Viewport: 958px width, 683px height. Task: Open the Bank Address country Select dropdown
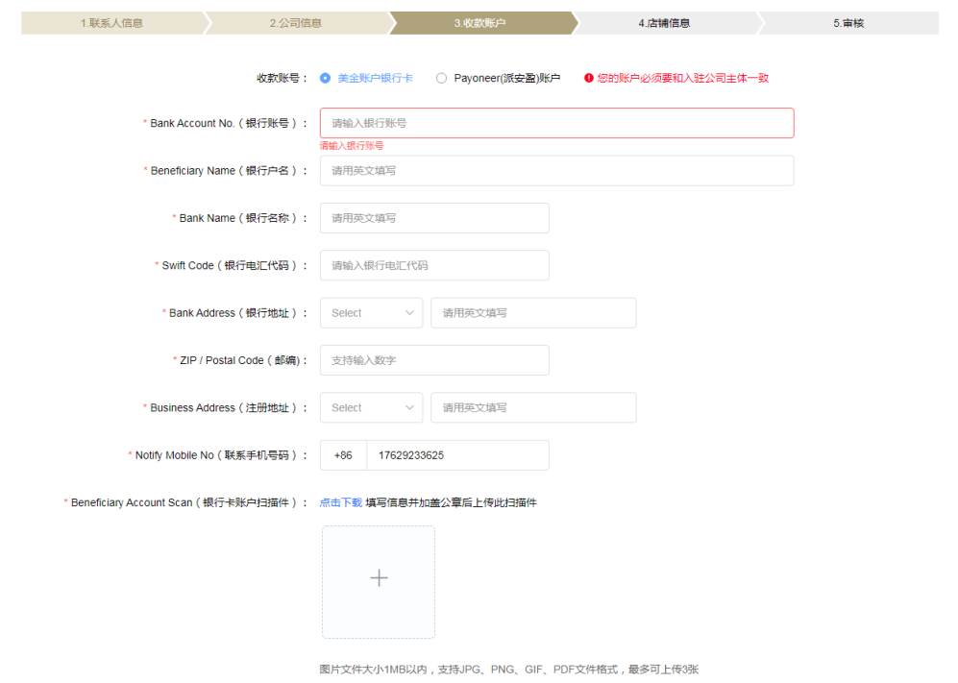[371, 312]
